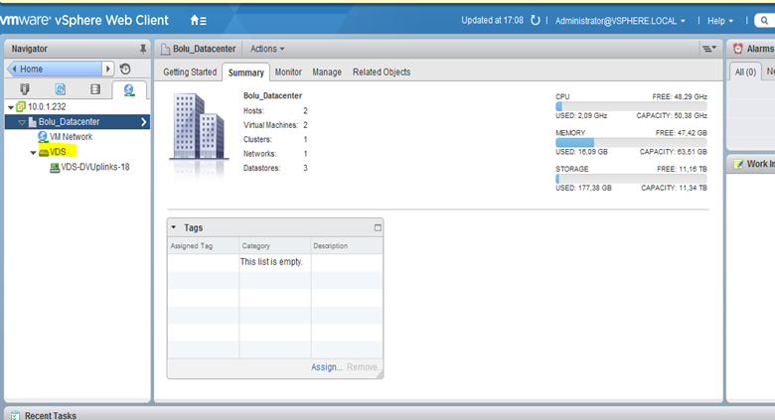The width and height of the screenshot is (775, 420).
Task: Select 10.0.1.232 vCenter tree item
Action: (x=47, y=106)
